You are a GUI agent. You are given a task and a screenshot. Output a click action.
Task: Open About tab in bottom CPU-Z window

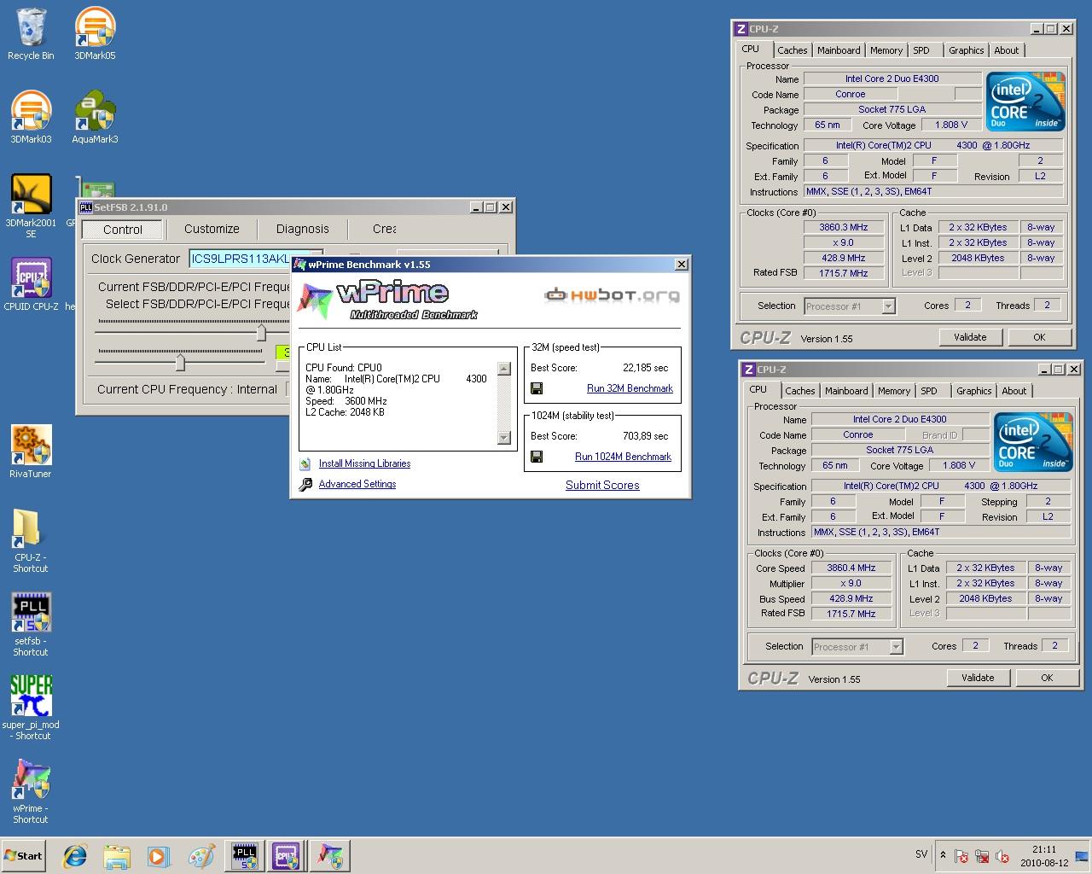click(x=1014, y=391)
